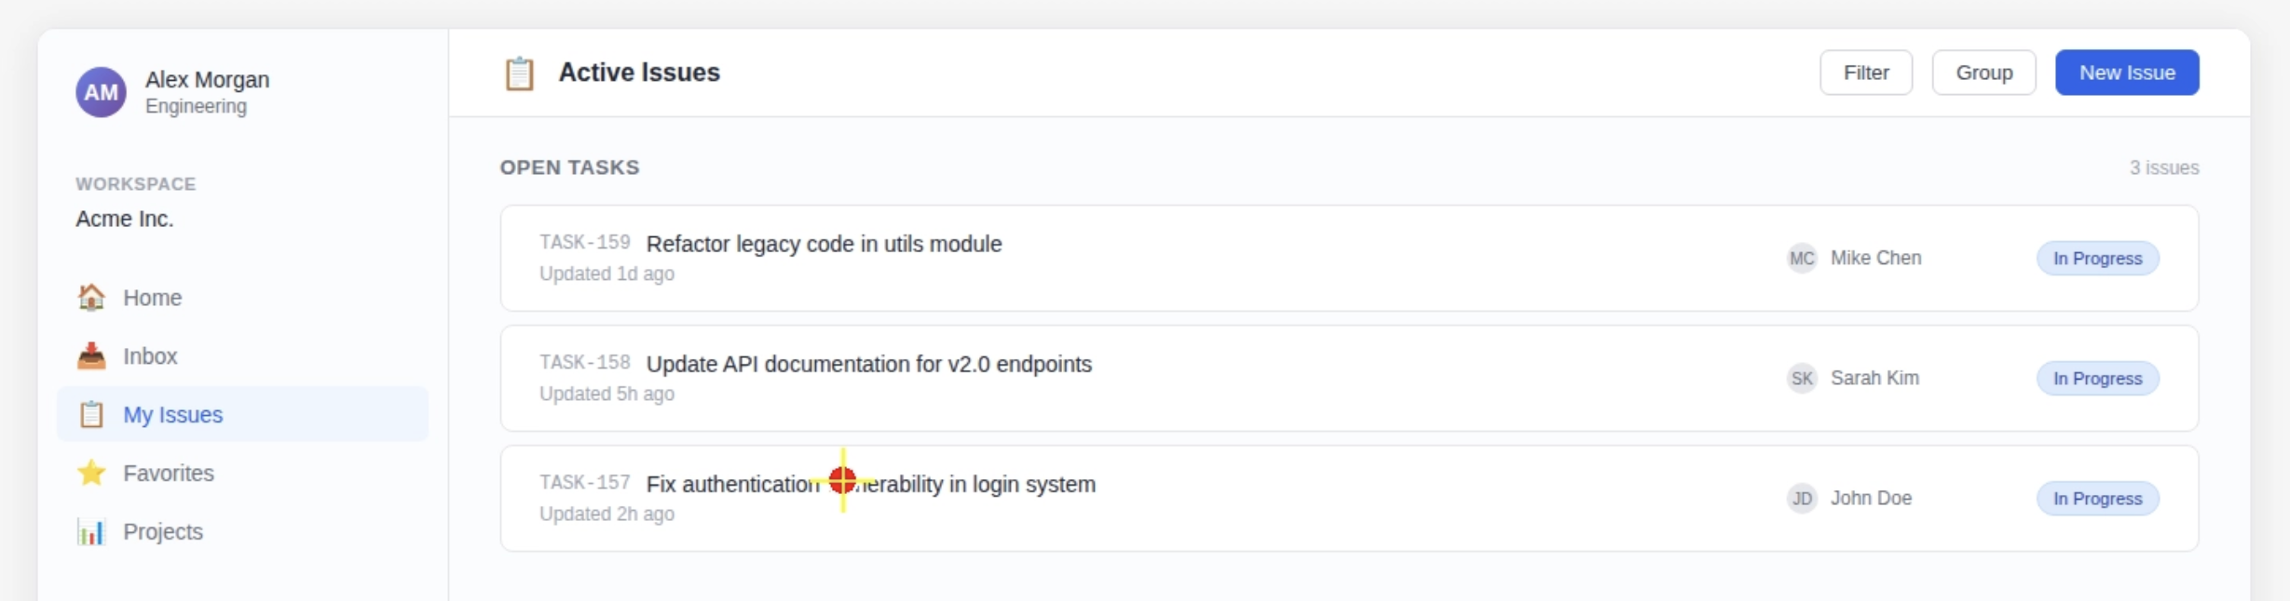Screen dimensions: 2290x601
Task: Click the Active Issues page title
Action: pyautogui.click(x=639, y=73)
